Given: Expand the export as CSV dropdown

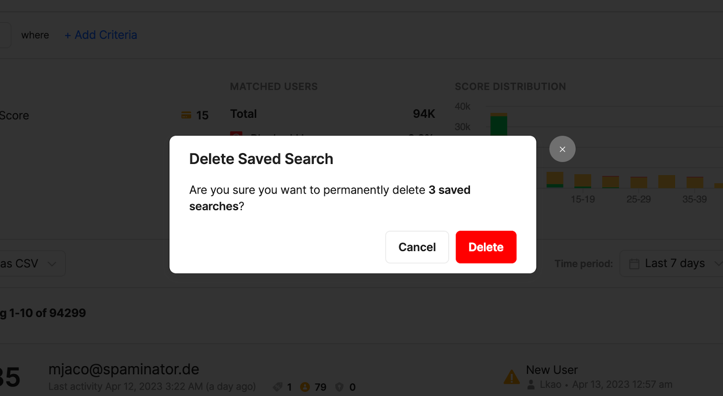Looking at the screenshot, I should click(x=32, y=263).
